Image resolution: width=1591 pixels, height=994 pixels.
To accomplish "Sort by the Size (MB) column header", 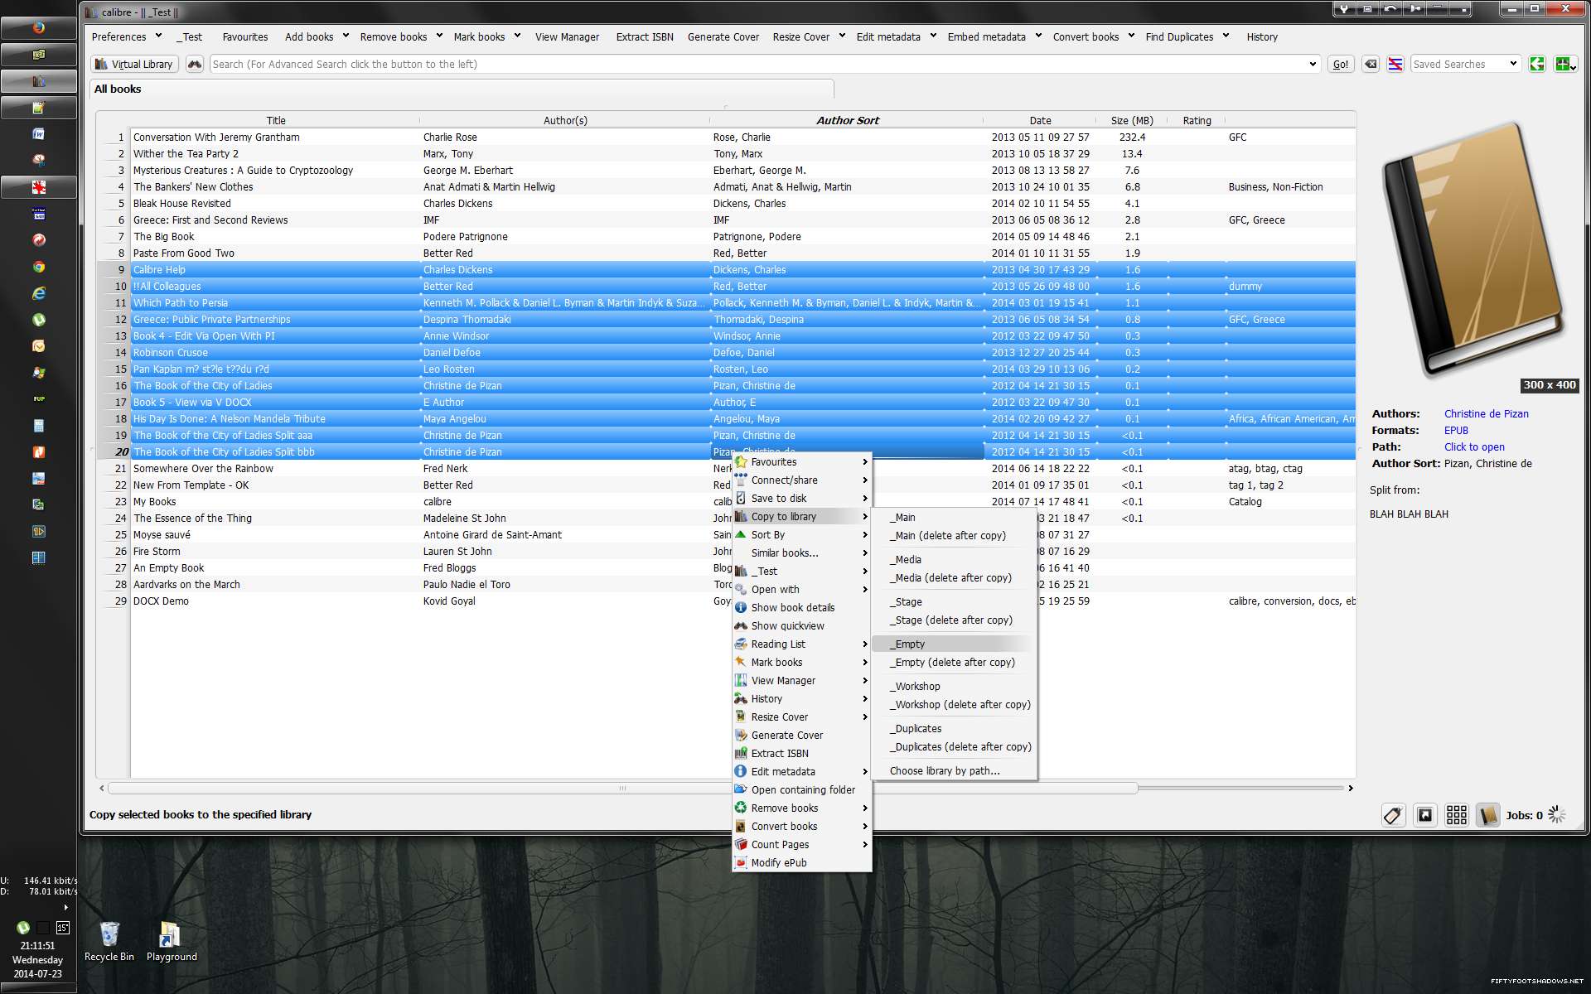I will tap(1132, 120).
